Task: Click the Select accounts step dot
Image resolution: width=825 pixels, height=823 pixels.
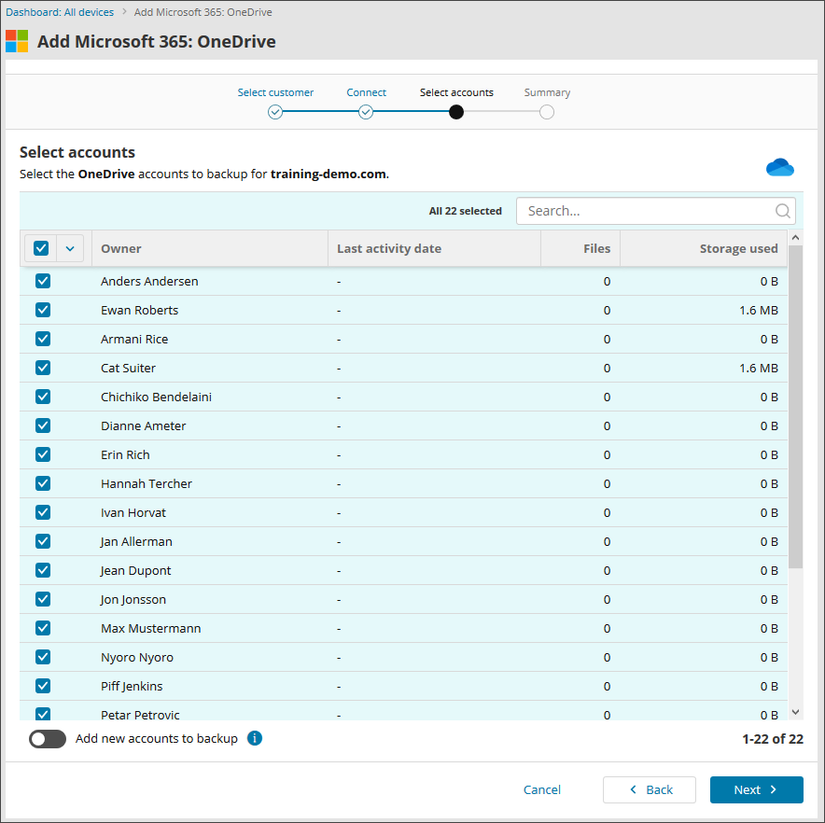Action: point(456,112)
